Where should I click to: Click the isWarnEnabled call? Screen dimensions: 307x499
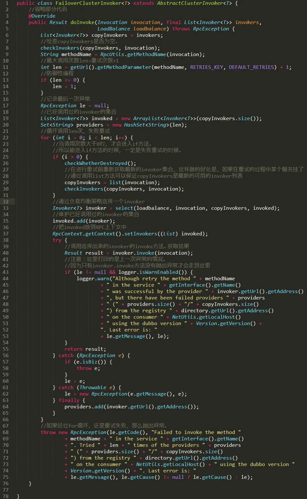[158, 272]
